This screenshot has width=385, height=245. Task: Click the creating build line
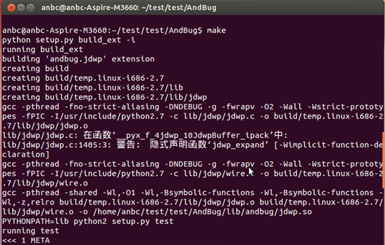[35, 68]
